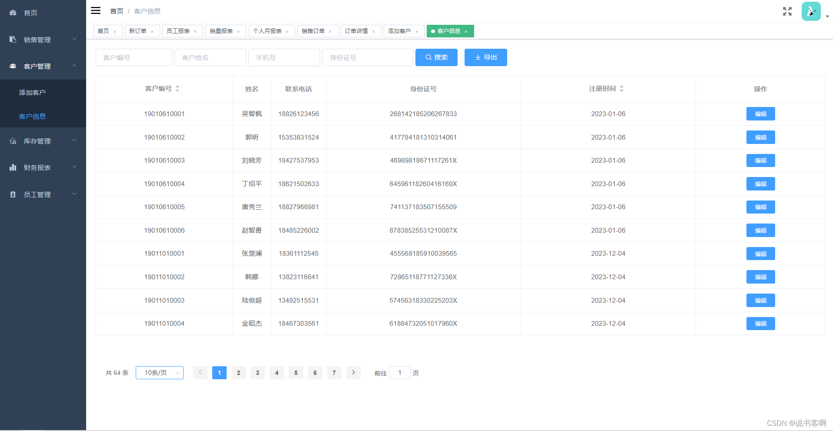Click the 搜索 search button

(x=436, y=57)
